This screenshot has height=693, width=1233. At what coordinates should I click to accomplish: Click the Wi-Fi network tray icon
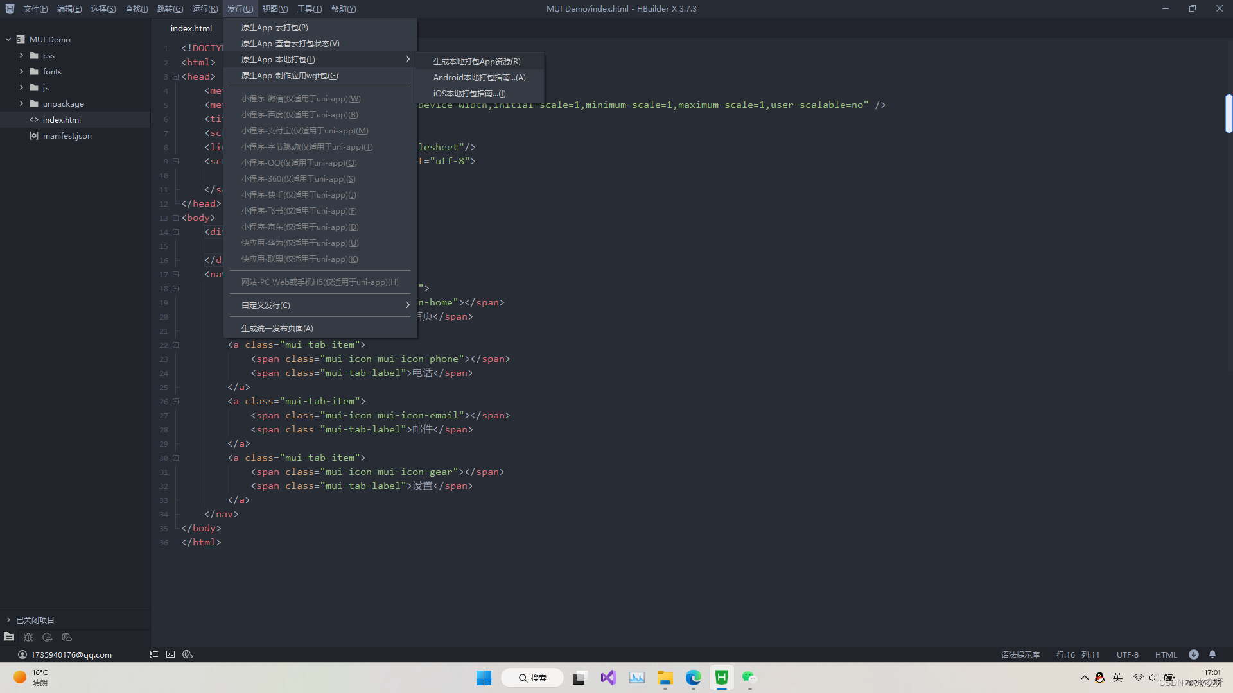coord(1138,678)
